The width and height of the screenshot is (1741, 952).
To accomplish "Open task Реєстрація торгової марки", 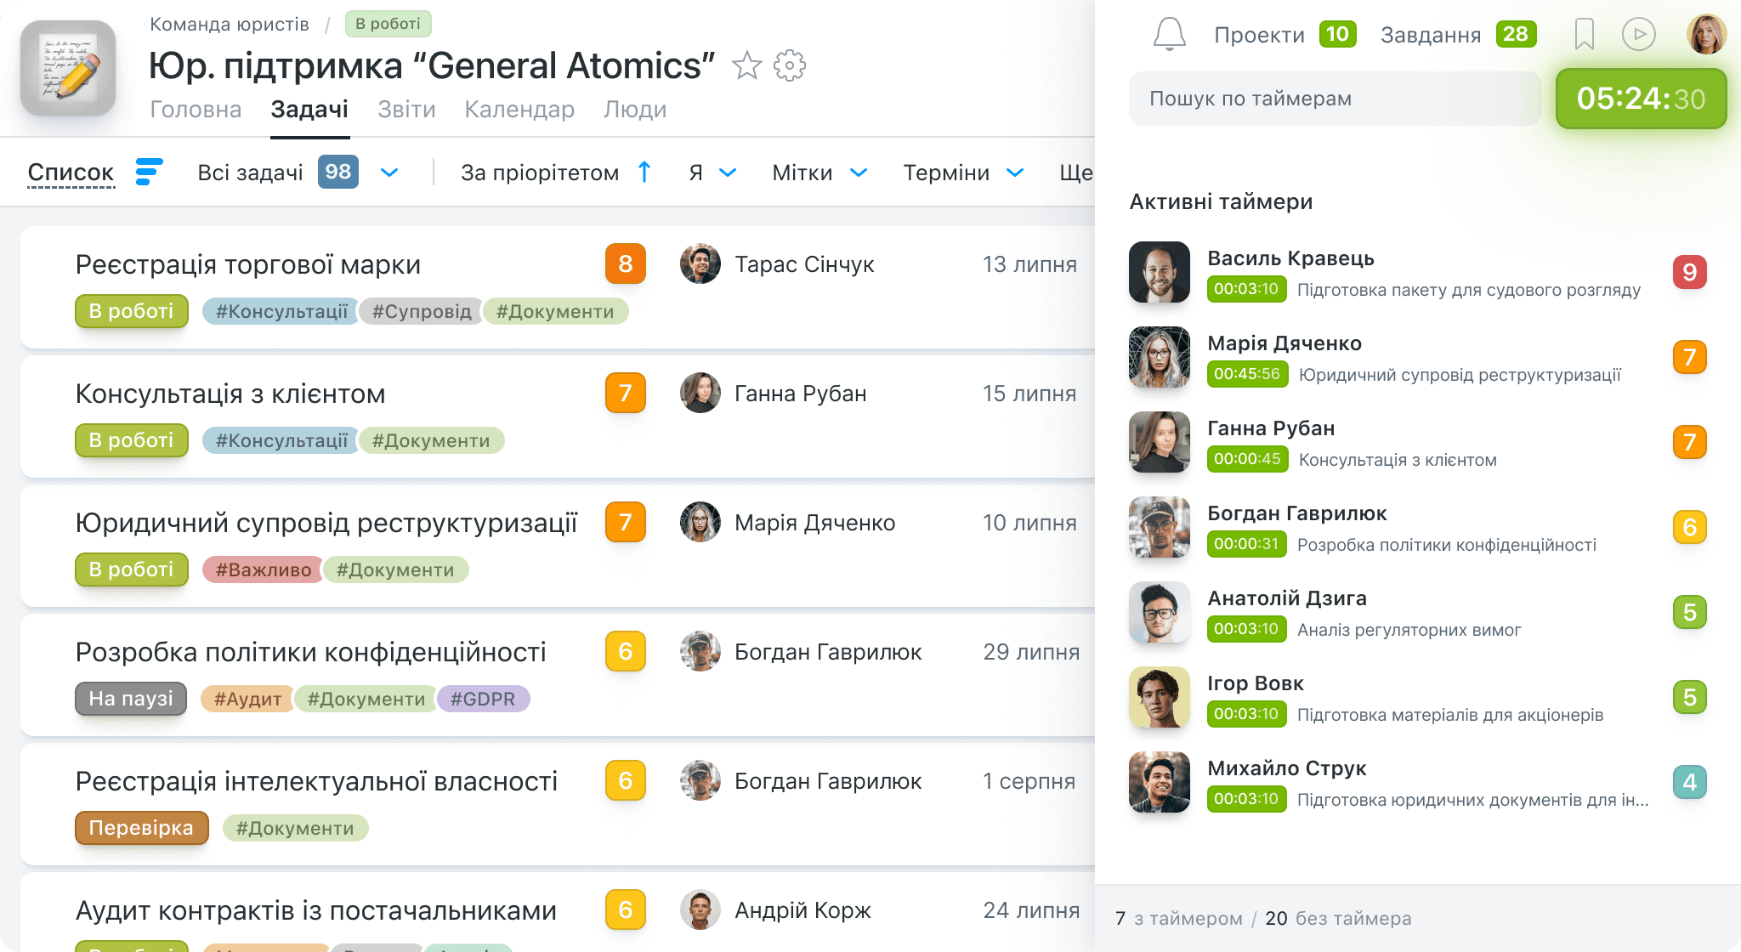I will 248,264.
